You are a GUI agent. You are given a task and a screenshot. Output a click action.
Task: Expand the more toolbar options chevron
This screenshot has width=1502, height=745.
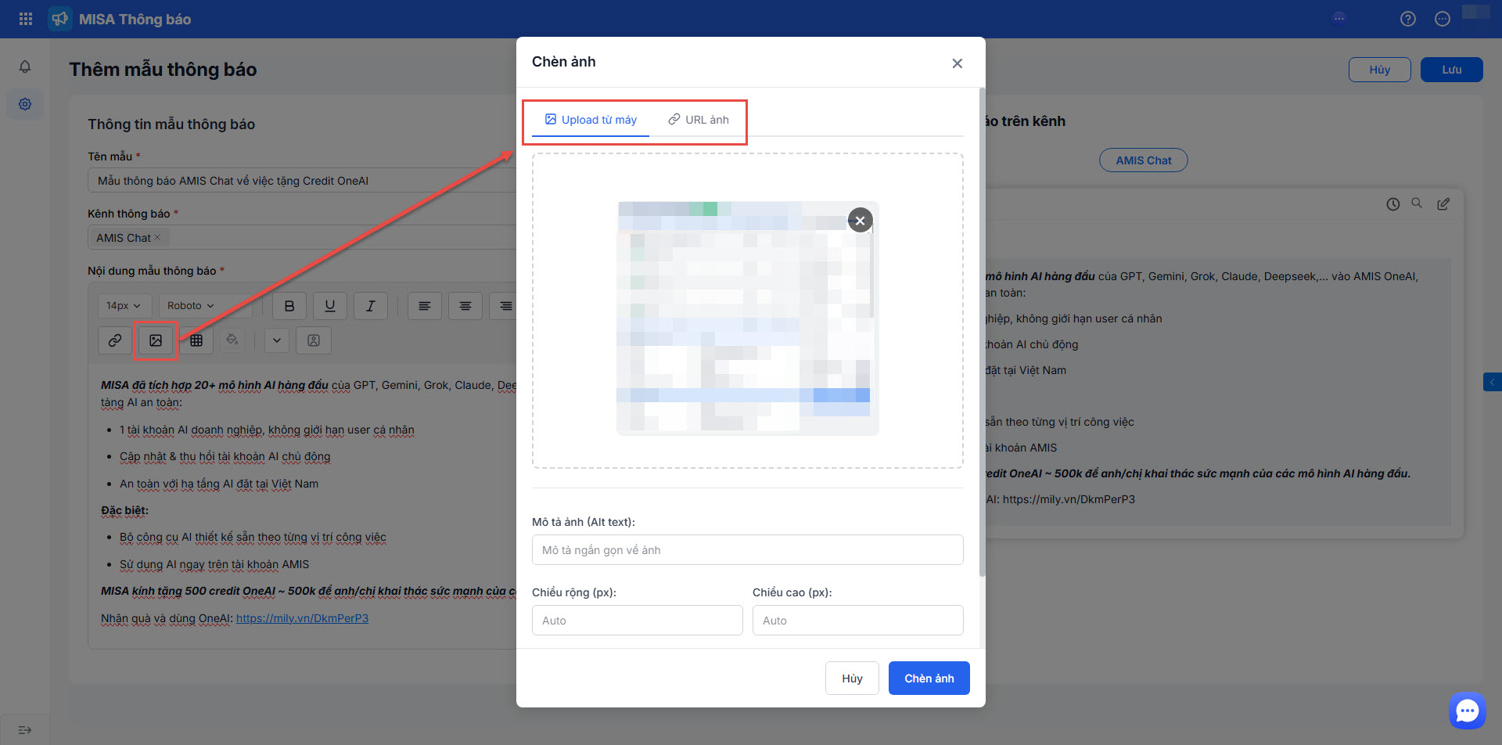pos(277,340)
